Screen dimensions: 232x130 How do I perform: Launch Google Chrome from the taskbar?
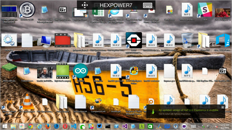click(x=30, y=126)
